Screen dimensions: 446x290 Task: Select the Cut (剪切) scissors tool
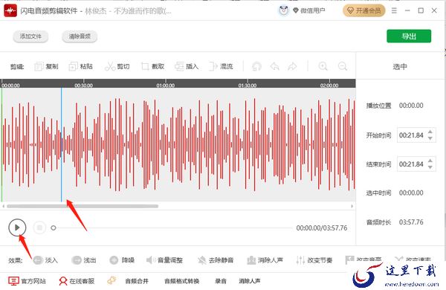point(117,67)
